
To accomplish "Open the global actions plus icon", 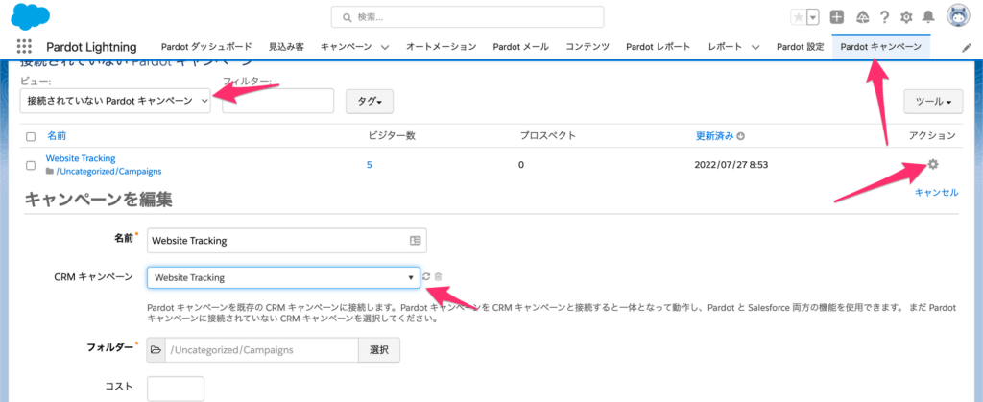I will click(x=836, y=17).
